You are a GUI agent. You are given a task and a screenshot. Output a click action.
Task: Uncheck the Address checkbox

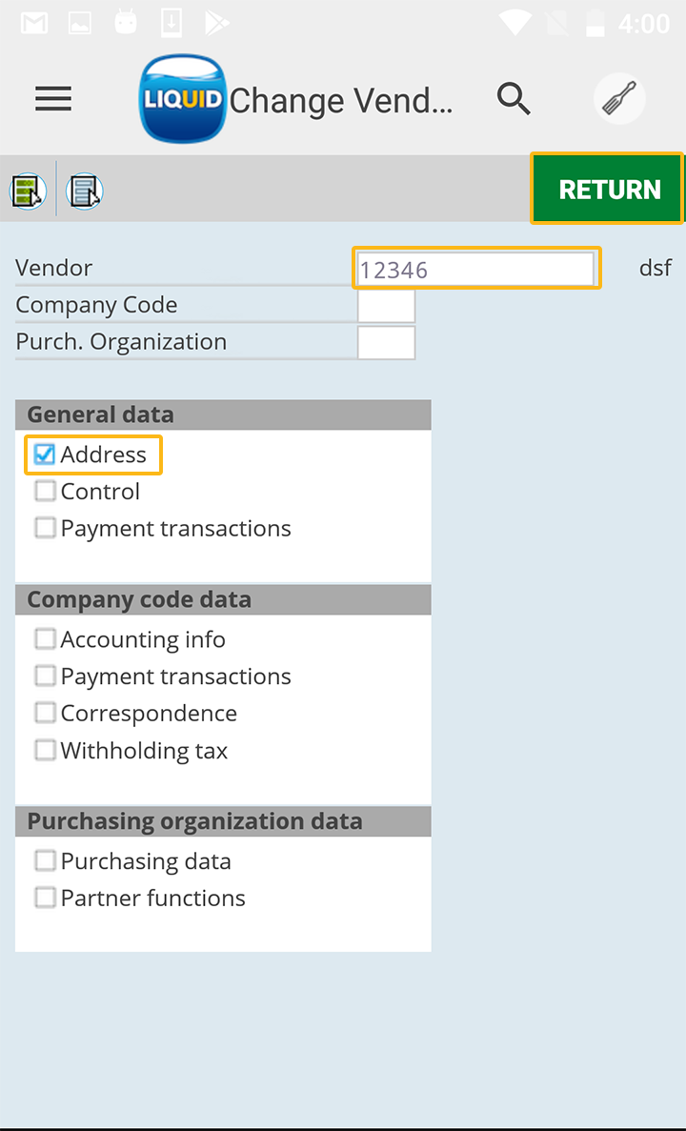[x=45, y=454]
